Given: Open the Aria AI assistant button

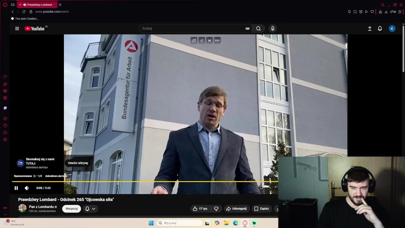Looking at the screenshot, I should (393, 12).
